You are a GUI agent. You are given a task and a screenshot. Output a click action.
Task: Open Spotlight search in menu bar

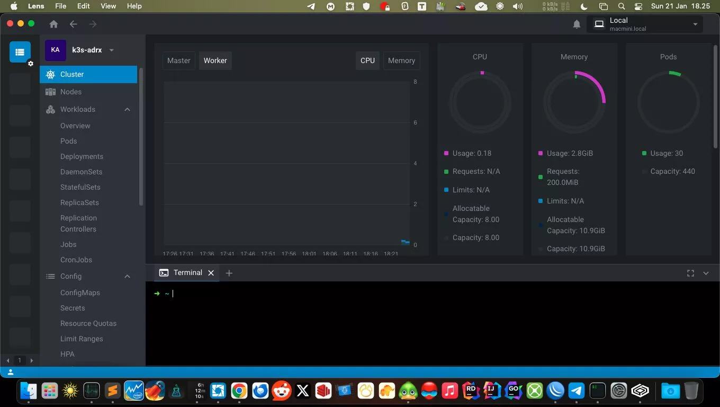[622, 6]
